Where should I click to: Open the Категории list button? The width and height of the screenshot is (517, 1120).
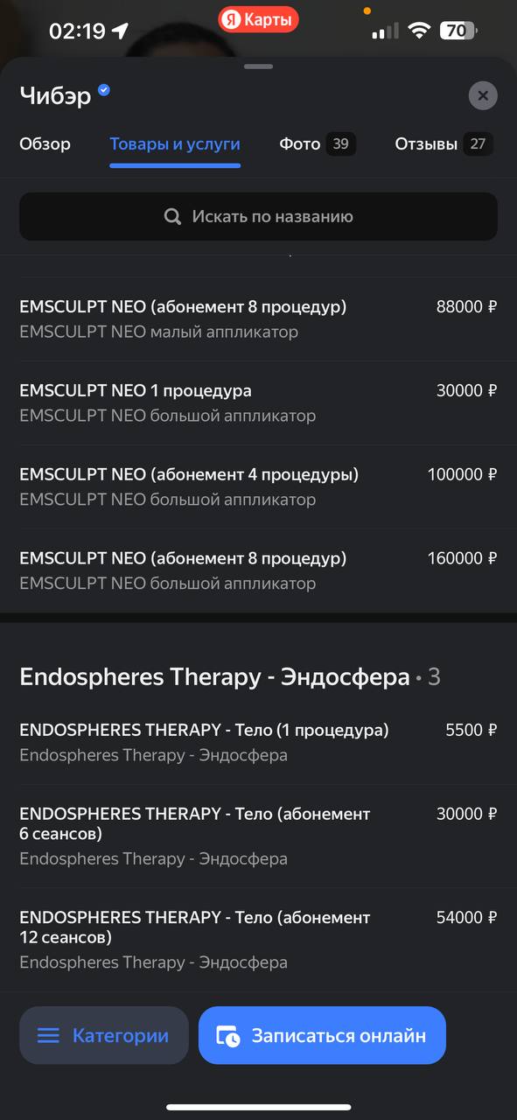[x=104, y=1036]
